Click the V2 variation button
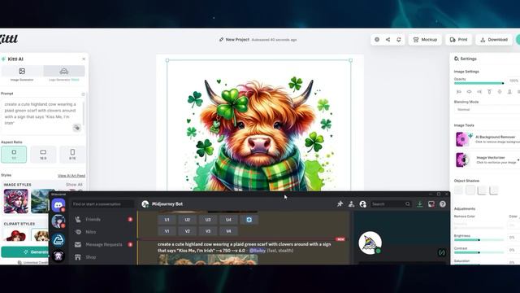This screenshot has height=293, width=520. coord(188,231)
